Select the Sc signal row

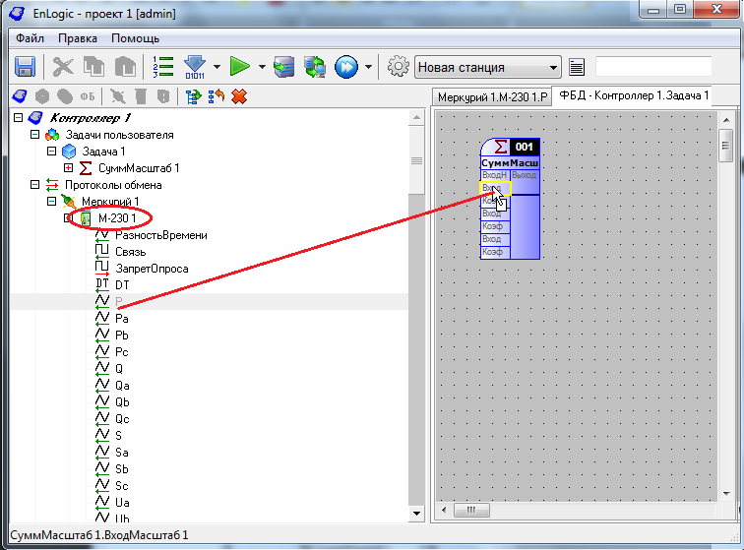122,485
